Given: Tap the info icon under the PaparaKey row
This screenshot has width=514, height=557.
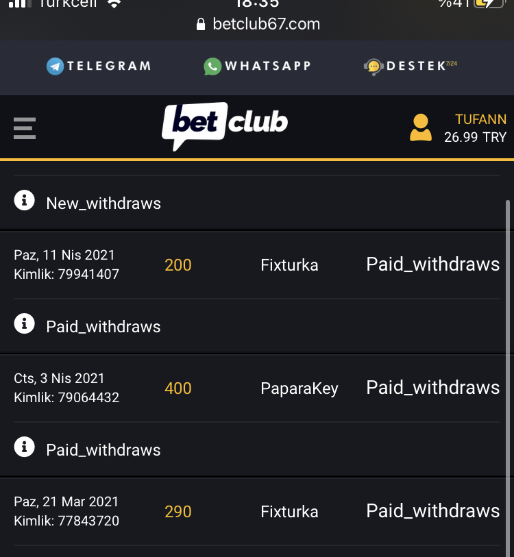Looking at the screenshot, I should pyautogui.click(x=25, y=447).
